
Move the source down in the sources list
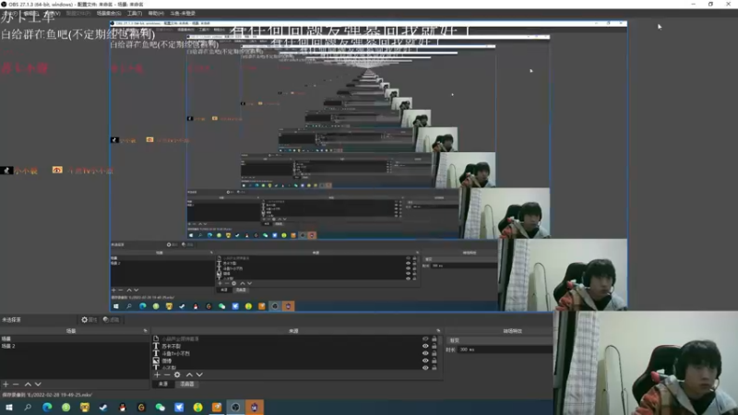[199, 375]
